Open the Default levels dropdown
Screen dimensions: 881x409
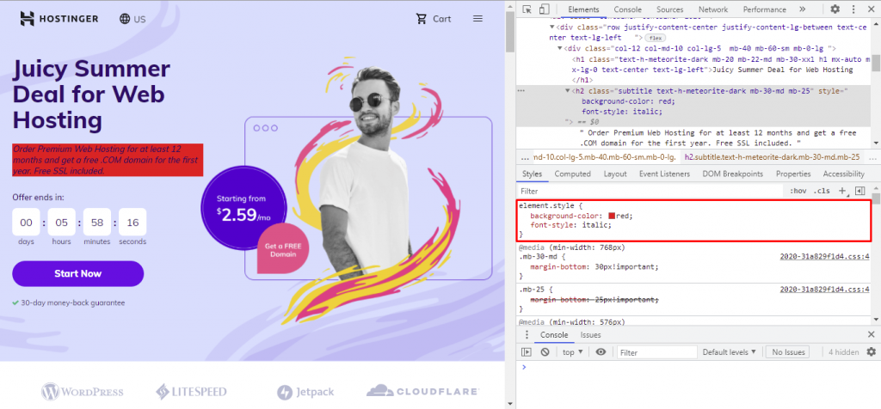click(x=730, y=352)
